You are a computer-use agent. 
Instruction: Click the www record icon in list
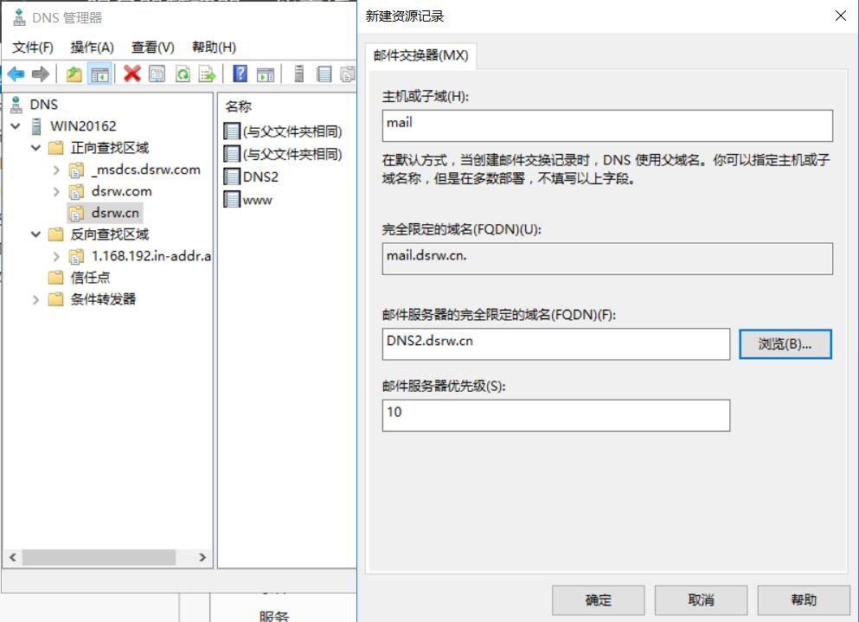pos(232,200)
